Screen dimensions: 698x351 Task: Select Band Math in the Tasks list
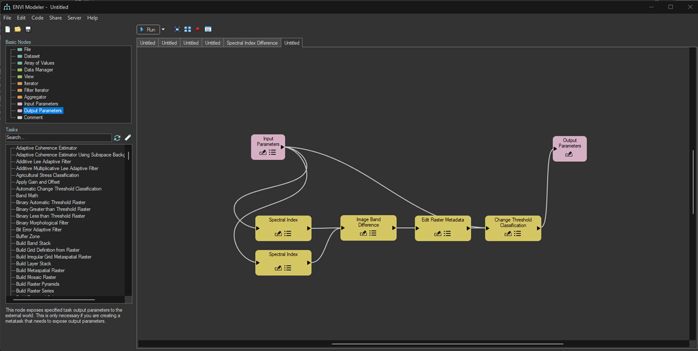coord(27,196)
